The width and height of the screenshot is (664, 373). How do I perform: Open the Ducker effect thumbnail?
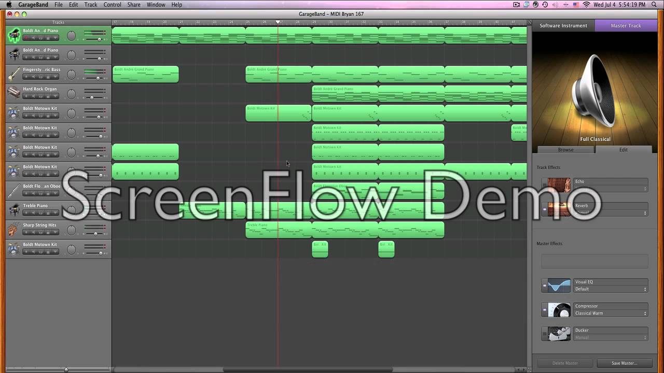[559, 334]
